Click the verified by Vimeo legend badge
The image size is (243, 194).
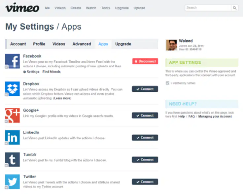pyautogui.click(x=167, y=83)
